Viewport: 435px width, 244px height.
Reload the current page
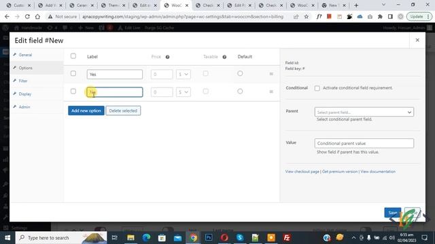tap(27, 16)
